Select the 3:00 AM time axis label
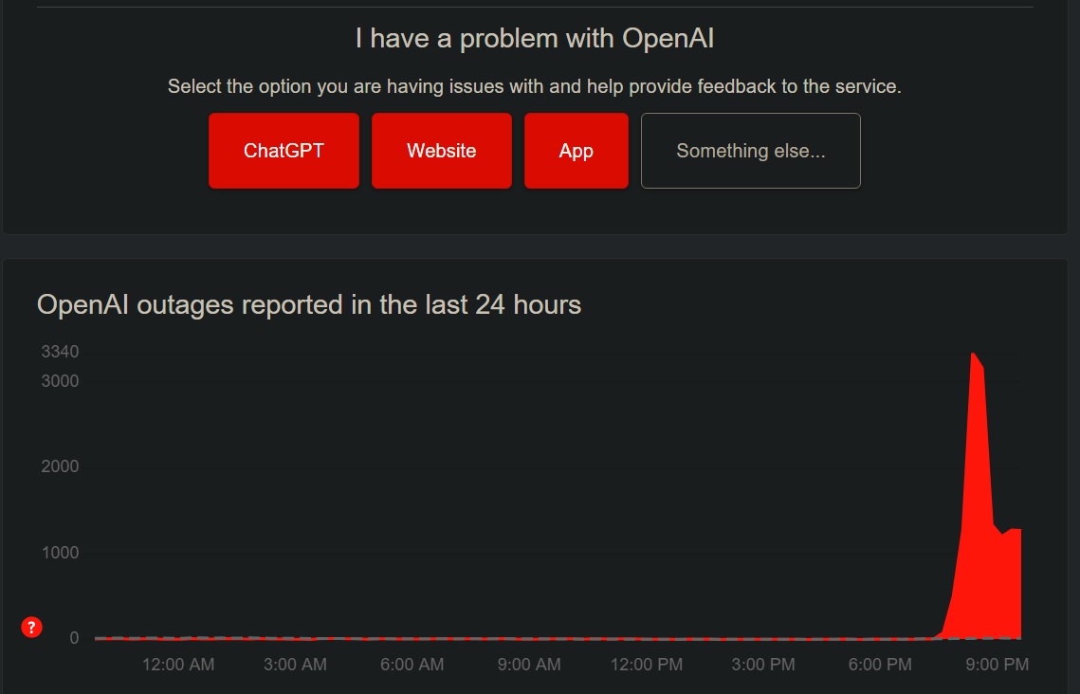This screenshot has height=694, width=1080. 295,665
